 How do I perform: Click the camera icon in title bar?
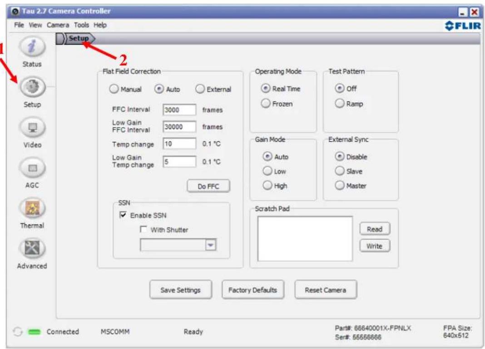click(15, 11)
